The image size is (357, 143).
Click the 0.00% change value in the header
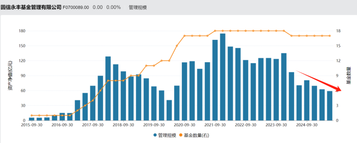pyautogui.click(x=113, y=7)
